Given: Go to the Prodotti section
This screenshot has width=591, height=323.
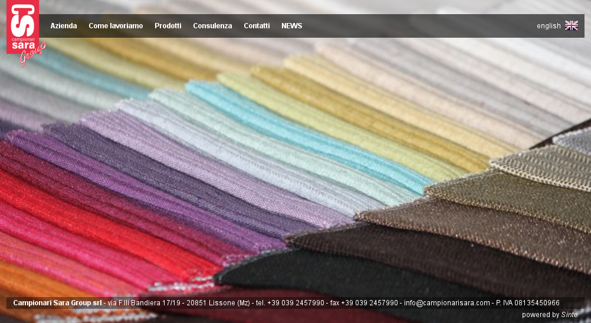Looking at the screenshot, I should pos(168,26).
